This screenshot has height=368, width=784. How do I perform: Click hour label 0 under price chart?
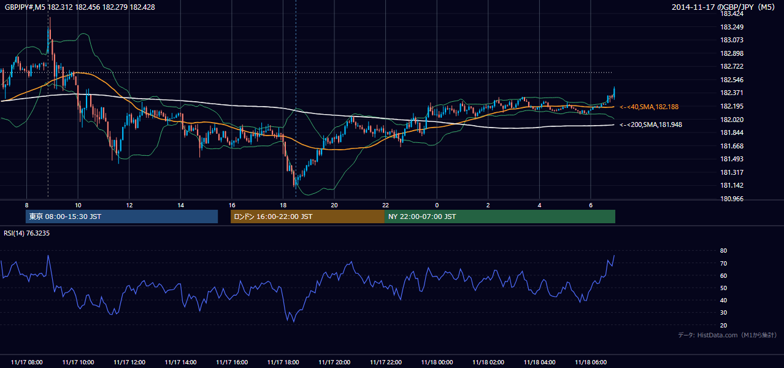pyautogui.click(x=437, y=205)
